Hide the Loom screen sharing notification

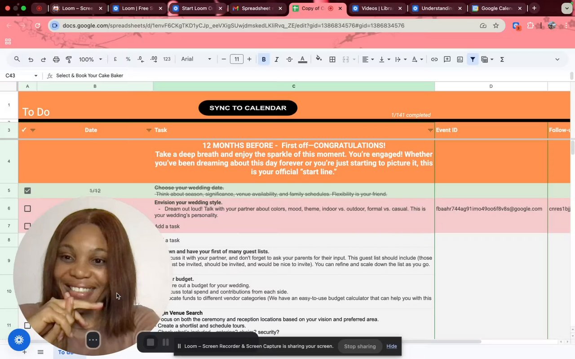[392, 346]
